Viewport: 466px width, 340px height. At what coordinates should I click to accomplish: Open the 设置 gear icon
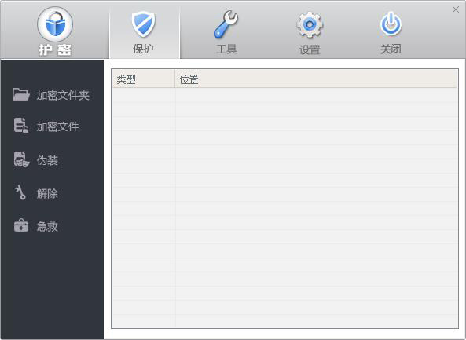click(x=310, y=25)
